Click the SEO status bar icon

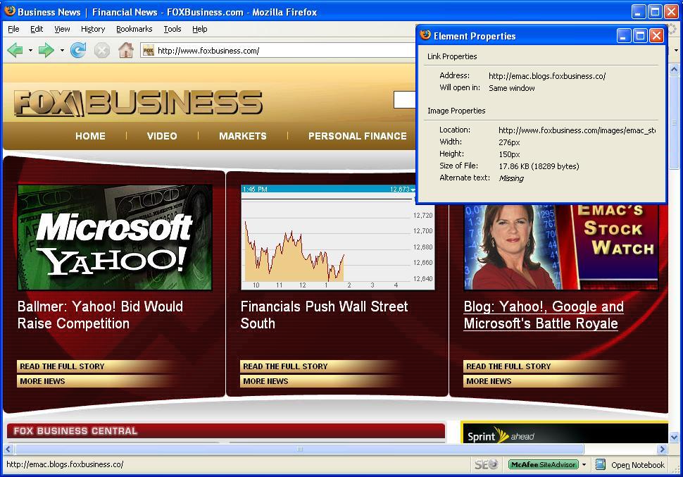point(486,464)
